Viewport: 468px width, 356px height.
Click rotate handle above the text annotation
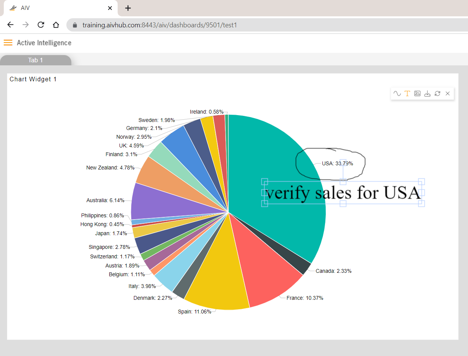pyautogui.click(x=343, y=162)
